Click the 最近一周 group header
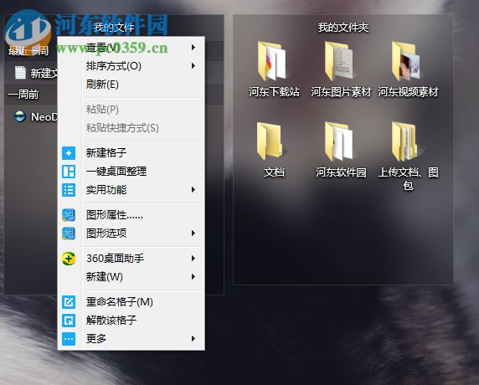This screenshot has width=479, height=385. tap(28, 51)
